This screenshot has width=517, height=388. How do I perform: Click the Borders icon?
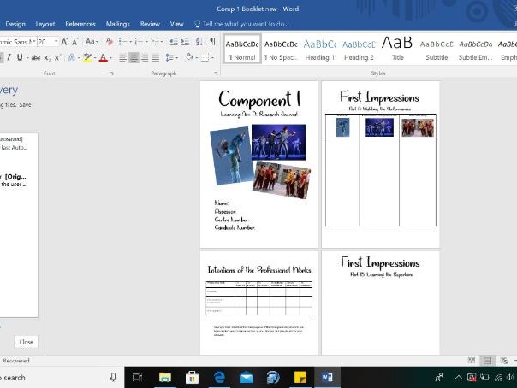(x=205, y=58)
